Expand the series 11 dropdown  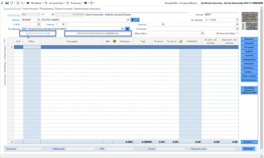pyautogui.click(x=53, y=15)
